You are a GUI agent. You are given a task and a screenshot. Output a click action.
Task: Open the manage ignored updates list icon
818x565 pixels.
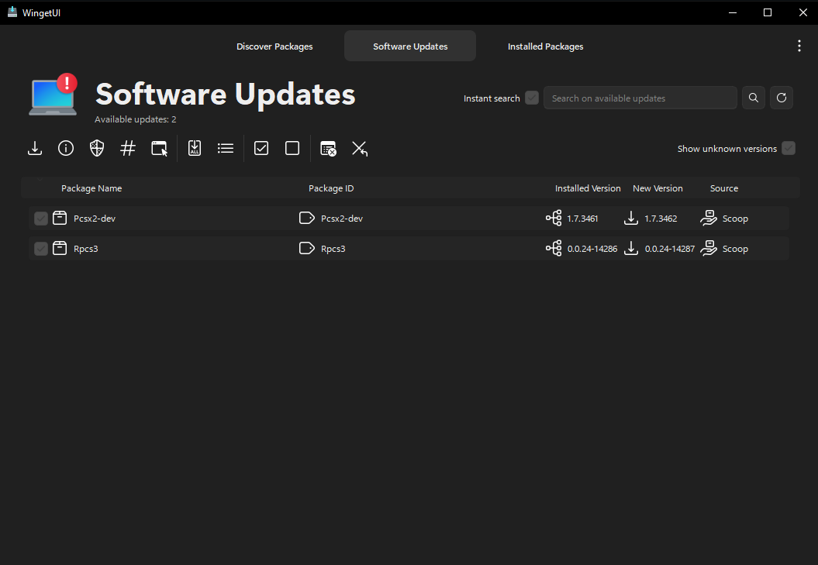point(226,149)
